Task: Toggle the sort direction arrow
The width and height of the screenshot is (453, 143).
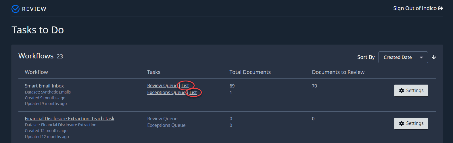Action: point(434,57)
